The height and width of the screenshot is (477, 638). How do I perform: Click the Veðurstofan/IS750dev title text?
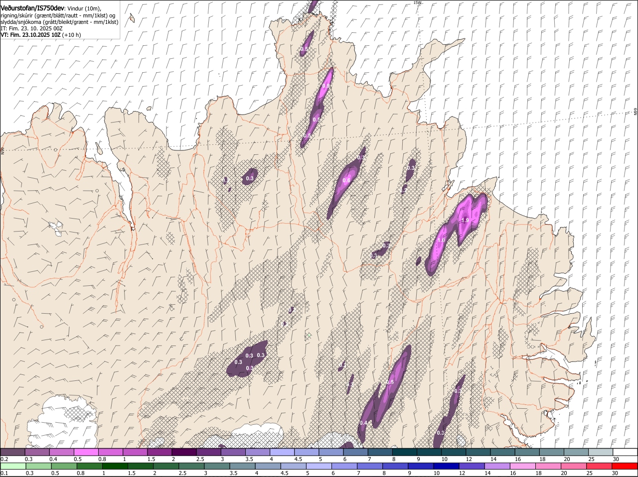pos(32,7)
